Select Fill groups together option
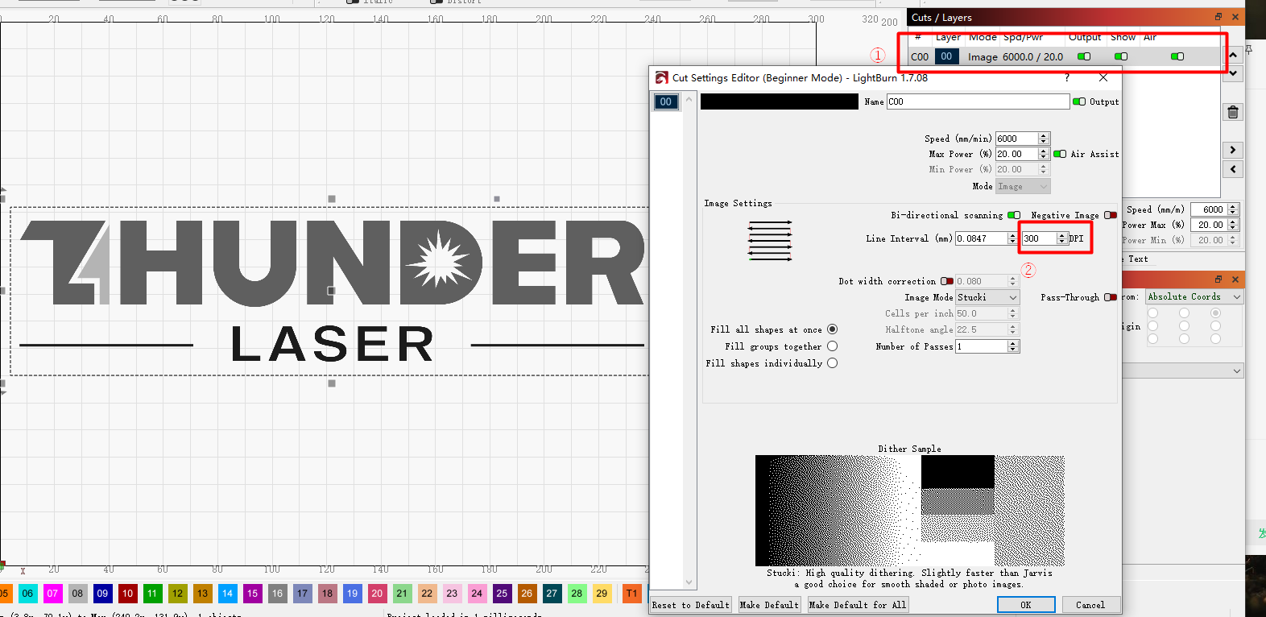Viewport: 1266px width, 617px height. click(x=832, y=346)
